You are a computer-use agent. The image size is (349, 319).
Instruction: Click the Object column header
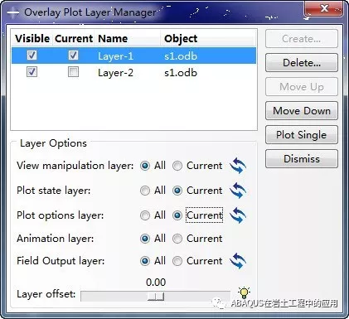[x=208, y=38]
